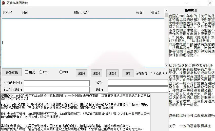
Task: Choose 线路2 button
Action: [x=96, y=73]
